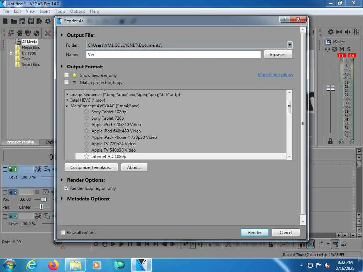Click the Remove unused media icon in Project Media
The width and height of the screenshot is (363, 272).
coord(11,33)
